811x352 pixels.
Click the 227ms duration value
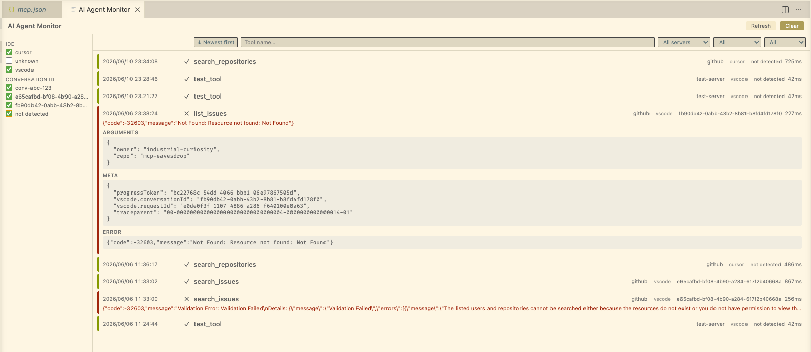point(793,114)
